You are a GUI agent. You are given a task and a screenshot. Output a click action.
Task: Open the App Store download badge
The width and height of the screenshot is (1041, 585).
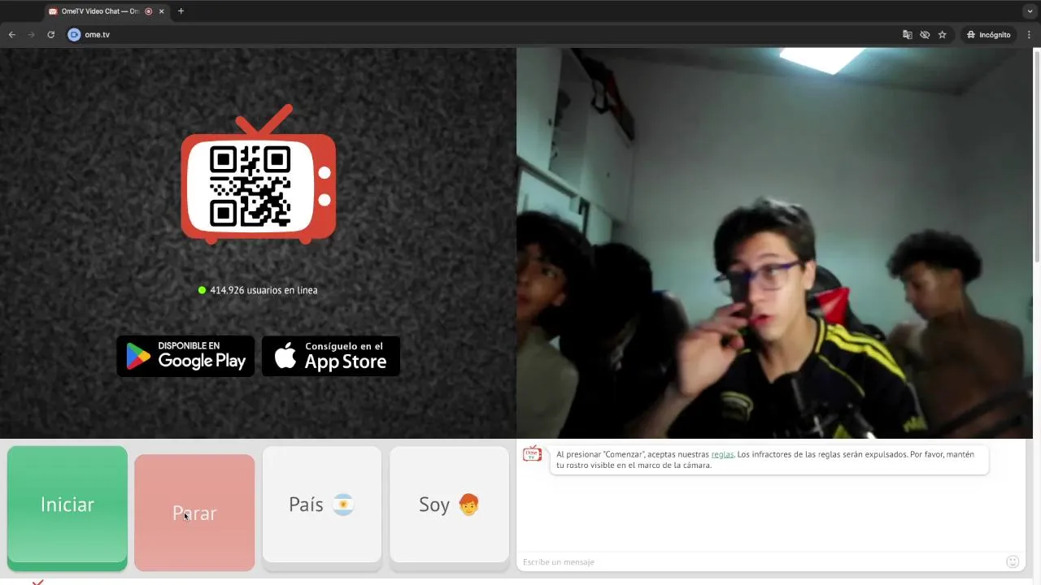[x=331, y=356]
